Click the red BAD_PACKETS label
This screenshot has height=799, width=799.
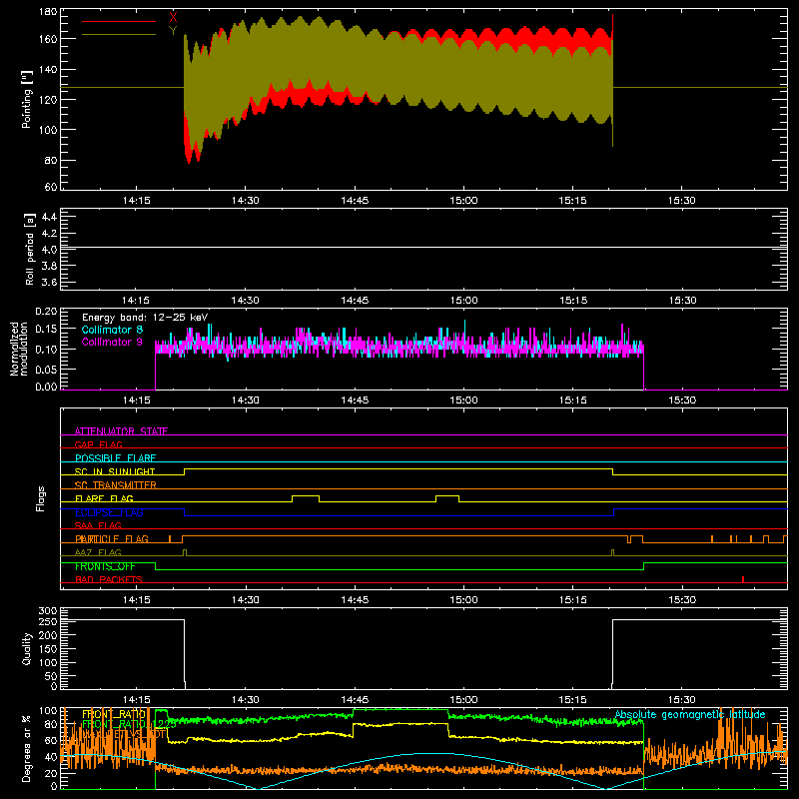pyautogui.click(x=109, y=579)
